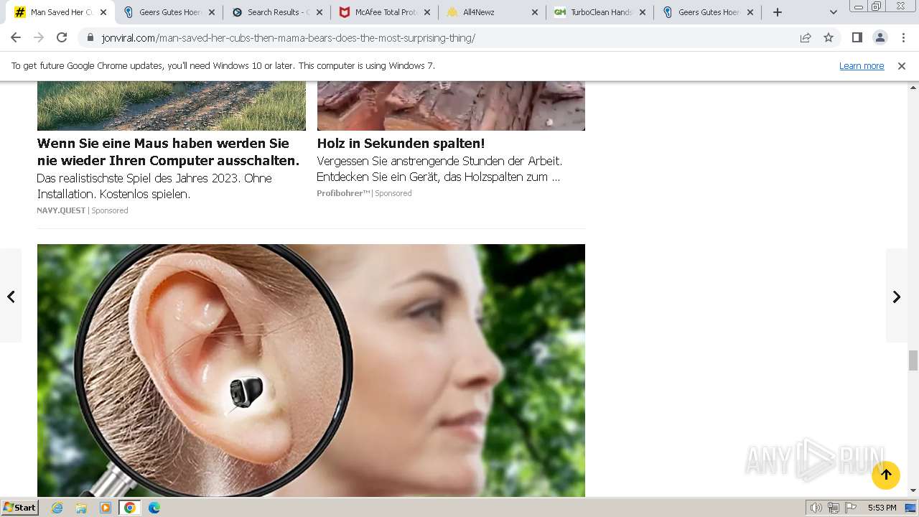Open Learn more about Chrome updates
This screenshot has height=517, width=919.
tap(862, 65)
